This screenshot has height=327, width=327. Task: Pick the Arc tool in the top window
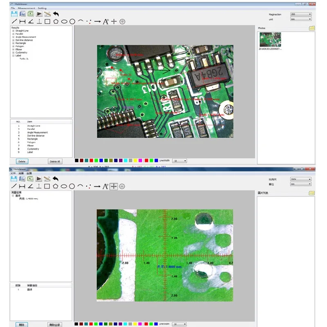(x=81, y=21)
